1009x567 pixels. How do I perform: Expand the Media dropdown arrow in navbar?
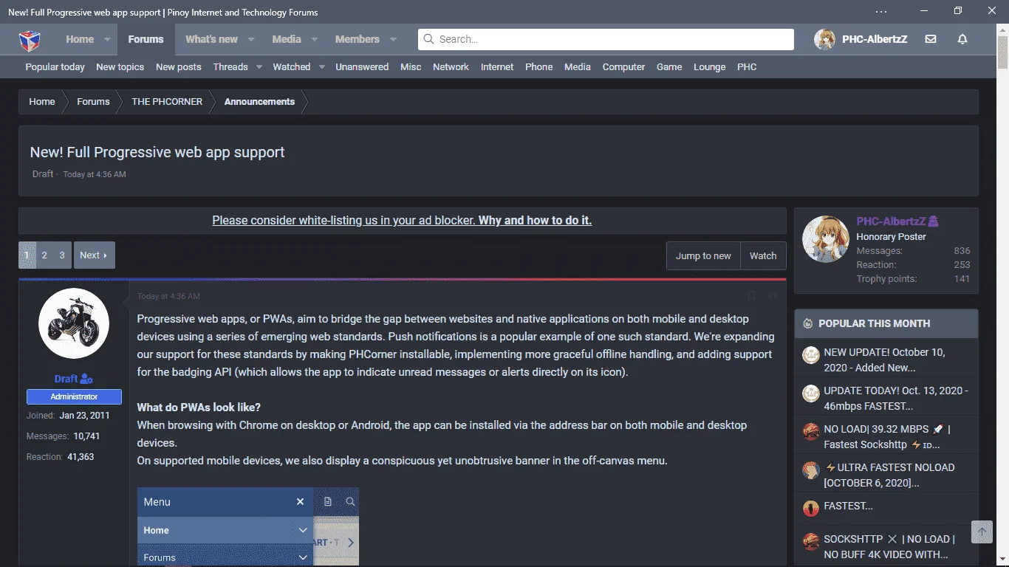315,39
